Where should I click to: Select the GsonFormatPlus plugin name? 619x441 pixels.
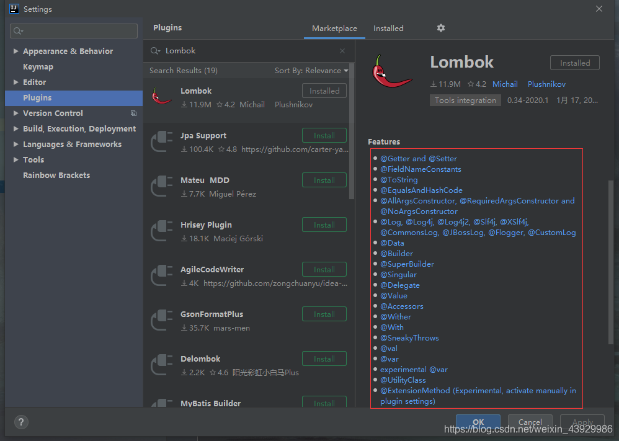click(212, 314)
